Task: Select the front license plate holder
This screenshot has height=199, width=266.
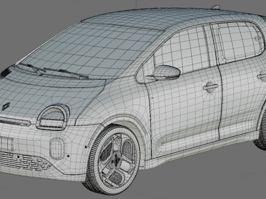Action: tap(7, 144)
